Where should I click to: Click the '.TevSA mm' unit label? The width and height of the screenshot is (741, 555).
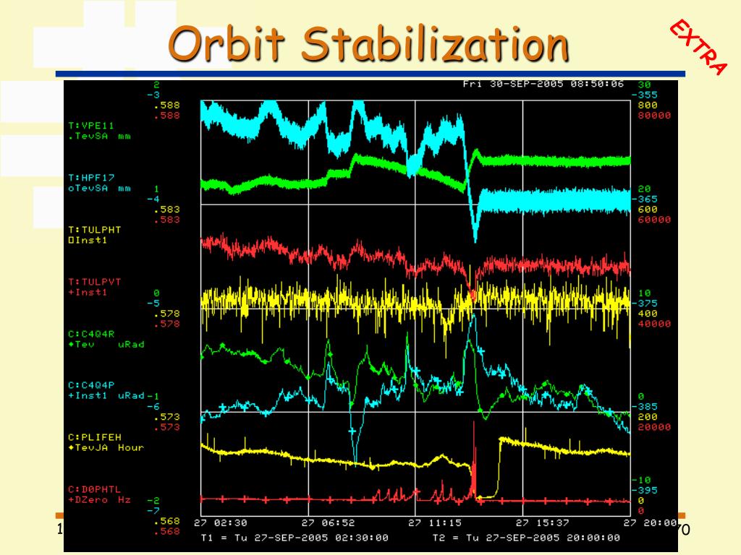pyautogui.click(x=99, y=136)
